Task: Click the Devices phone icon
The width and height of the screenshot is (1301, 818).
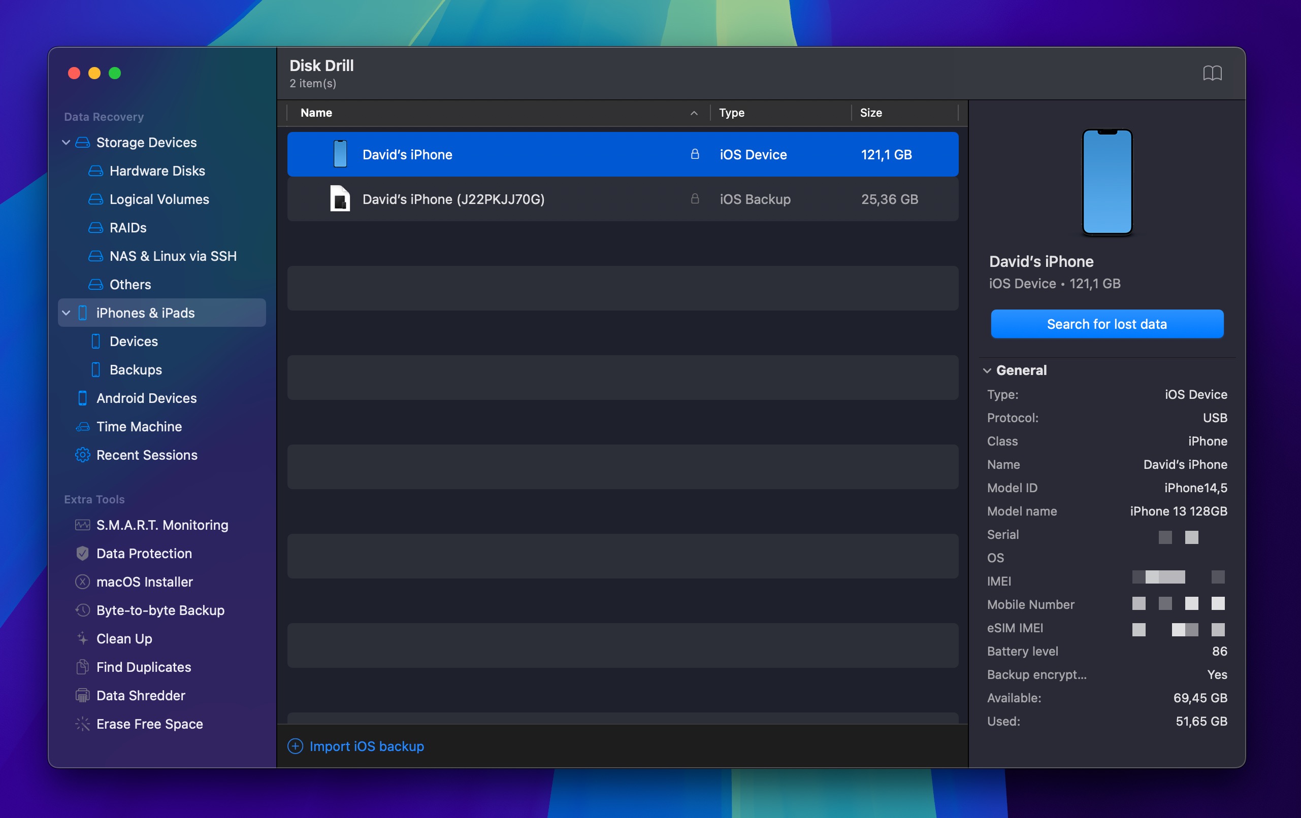Action: coord(95,341)
